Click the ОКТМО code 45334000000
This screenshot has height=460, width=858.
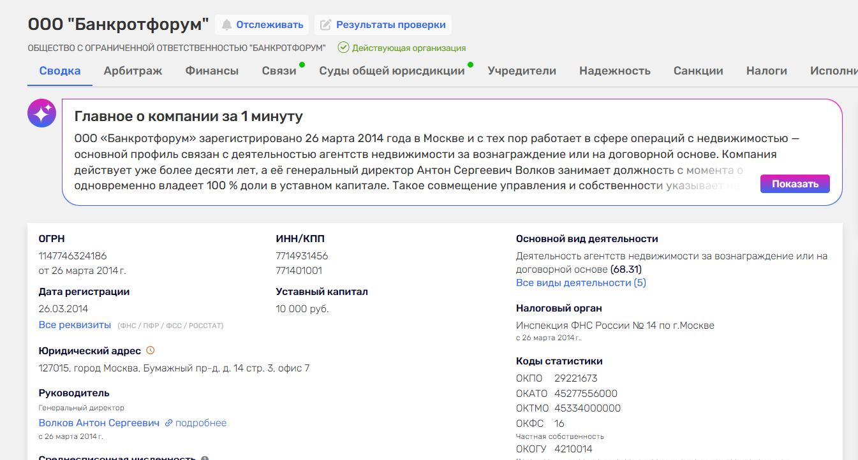point(588,408)
